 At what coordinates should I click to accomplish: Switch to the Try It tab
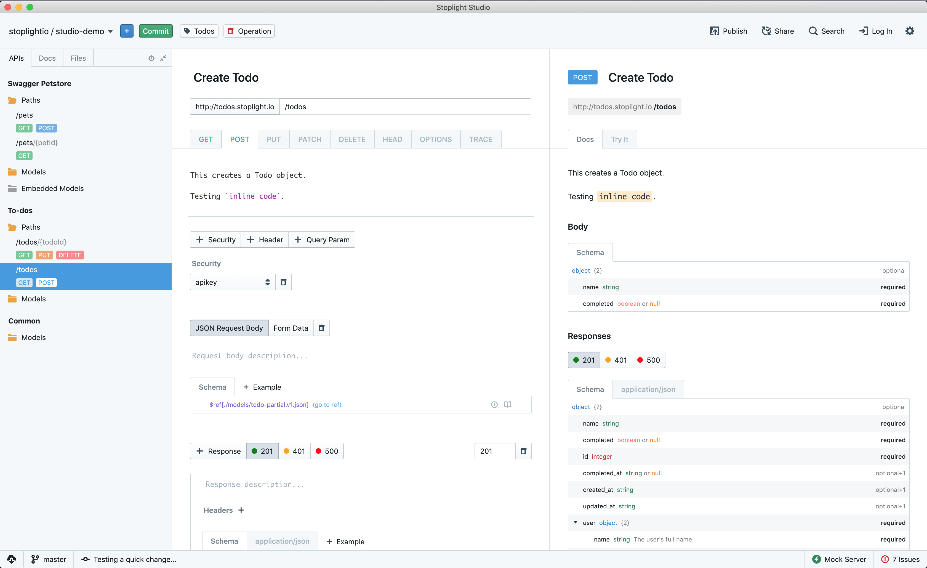[619, 139]
